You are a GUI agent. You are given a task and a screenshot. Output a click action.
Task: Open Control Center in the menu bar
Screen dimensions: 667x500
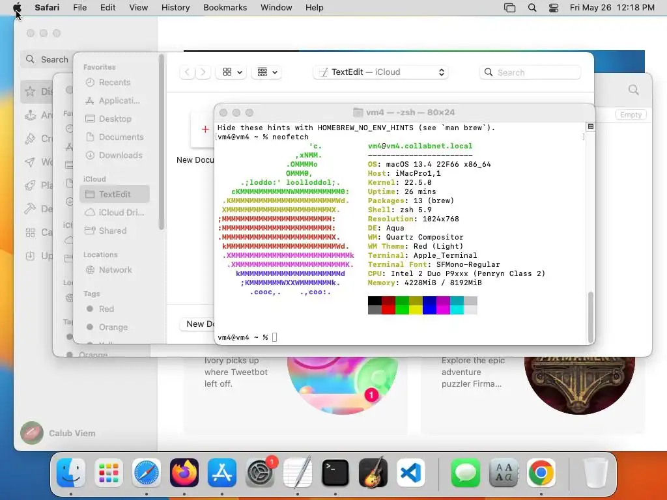[554, 8]
